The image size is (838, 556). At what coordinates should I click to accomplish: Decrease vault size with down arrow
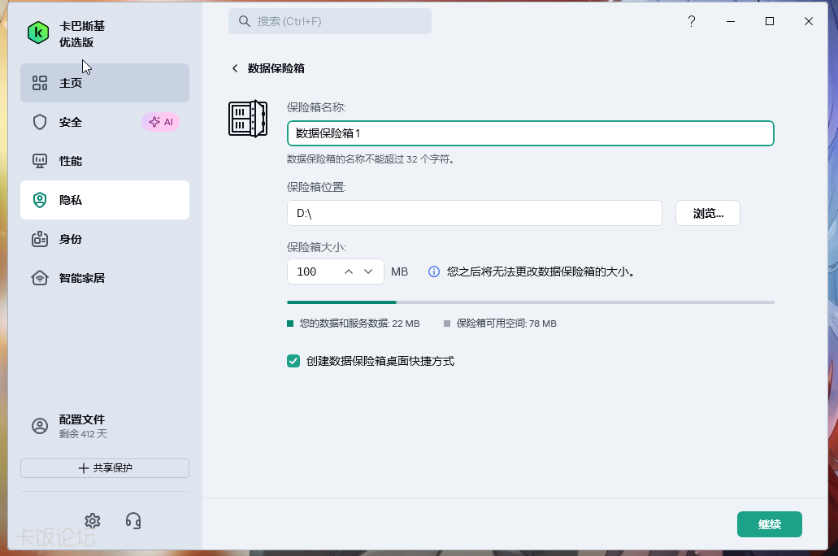[368, 271]
